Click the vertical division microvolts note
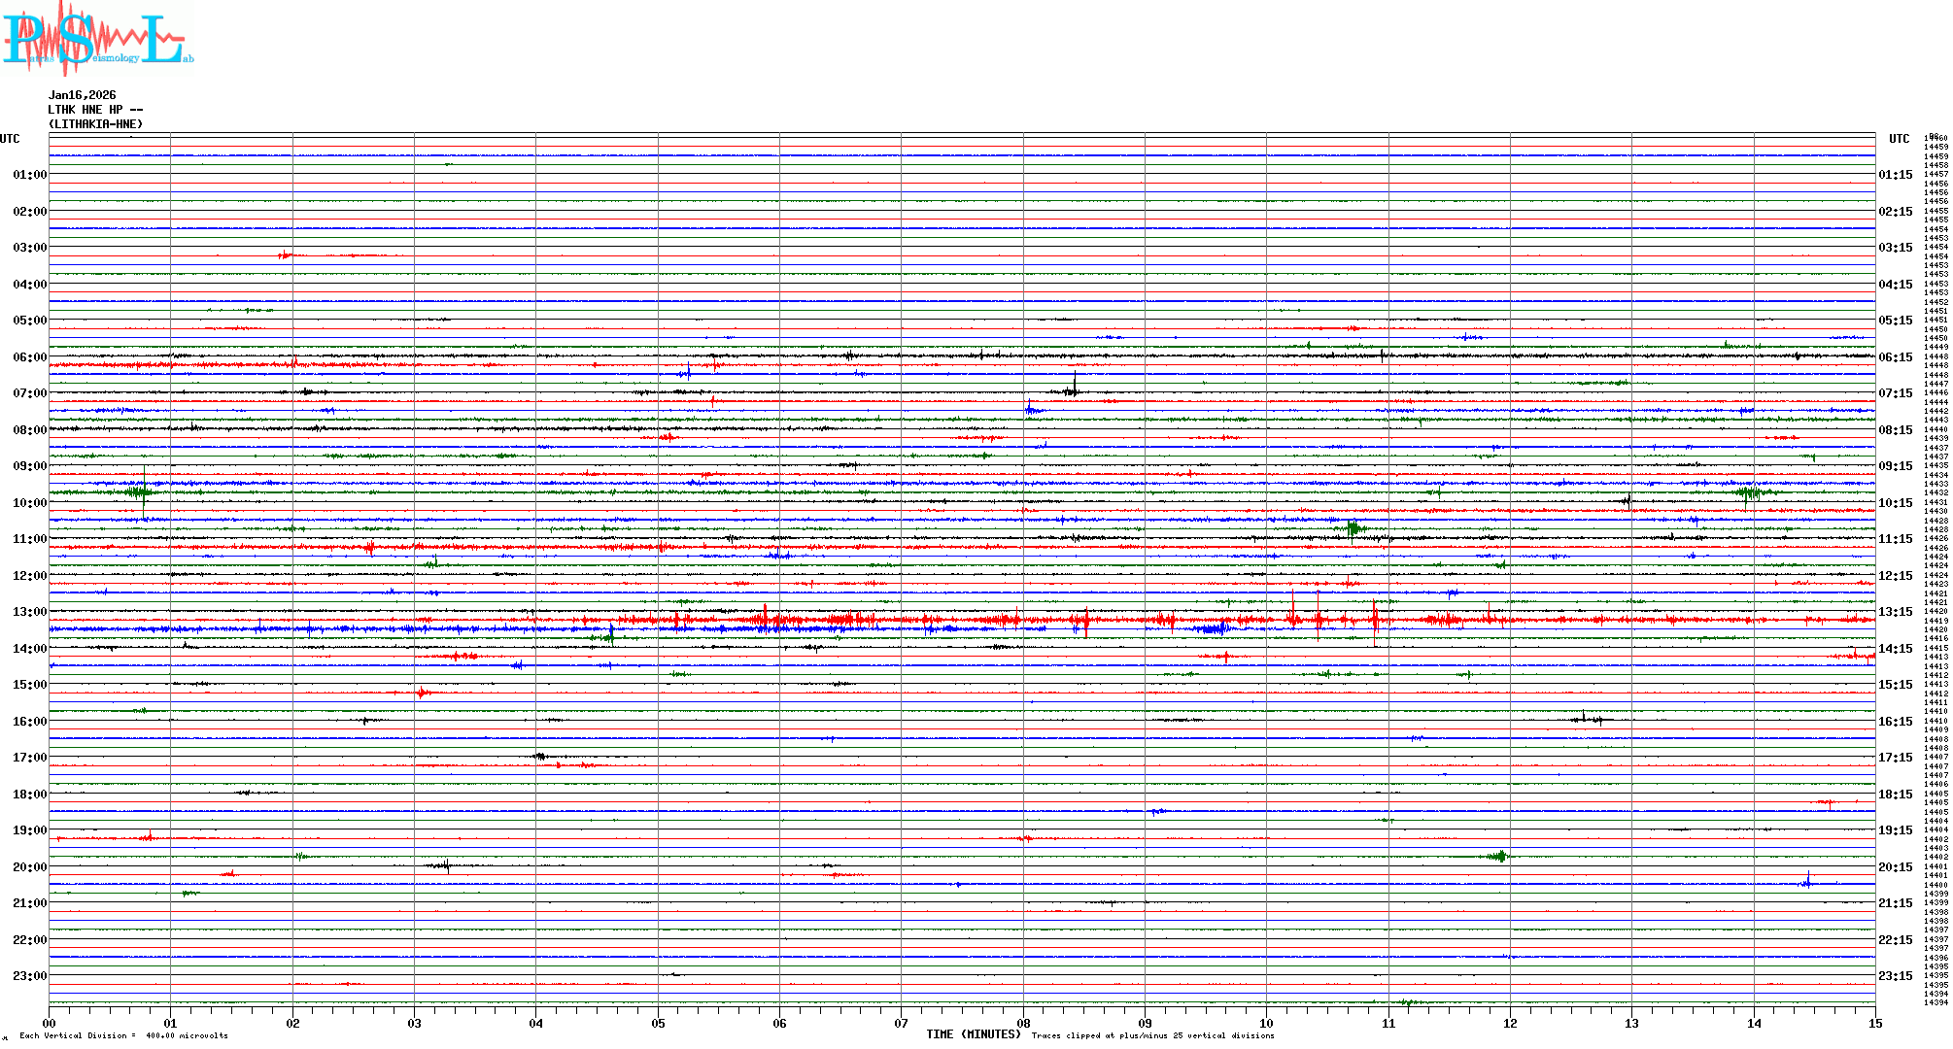The height and width of the screenshot is (1049, 1953). [x=123, y=1035]
